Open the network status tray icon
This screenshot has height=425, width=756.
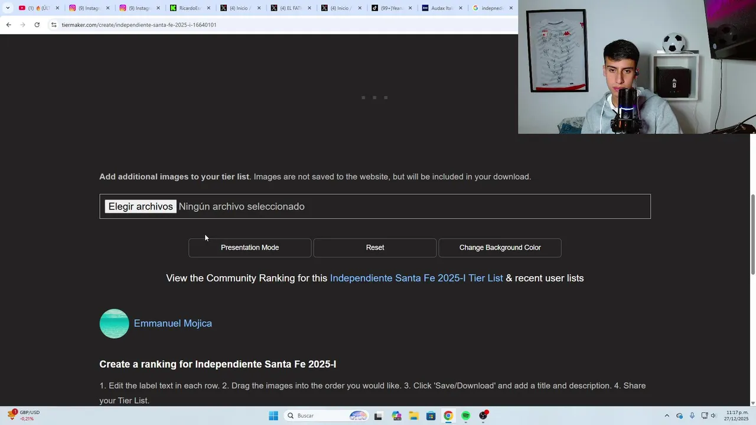click(705, 416)
